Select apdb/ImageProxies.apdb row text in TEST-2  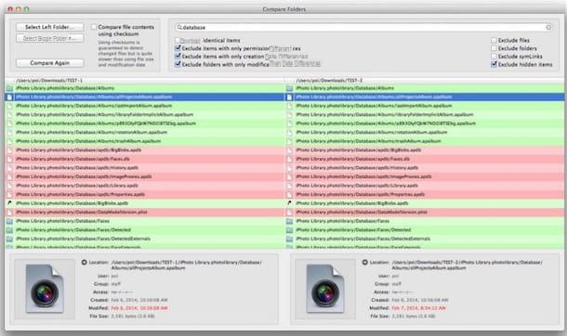click(x=363, y=177)
